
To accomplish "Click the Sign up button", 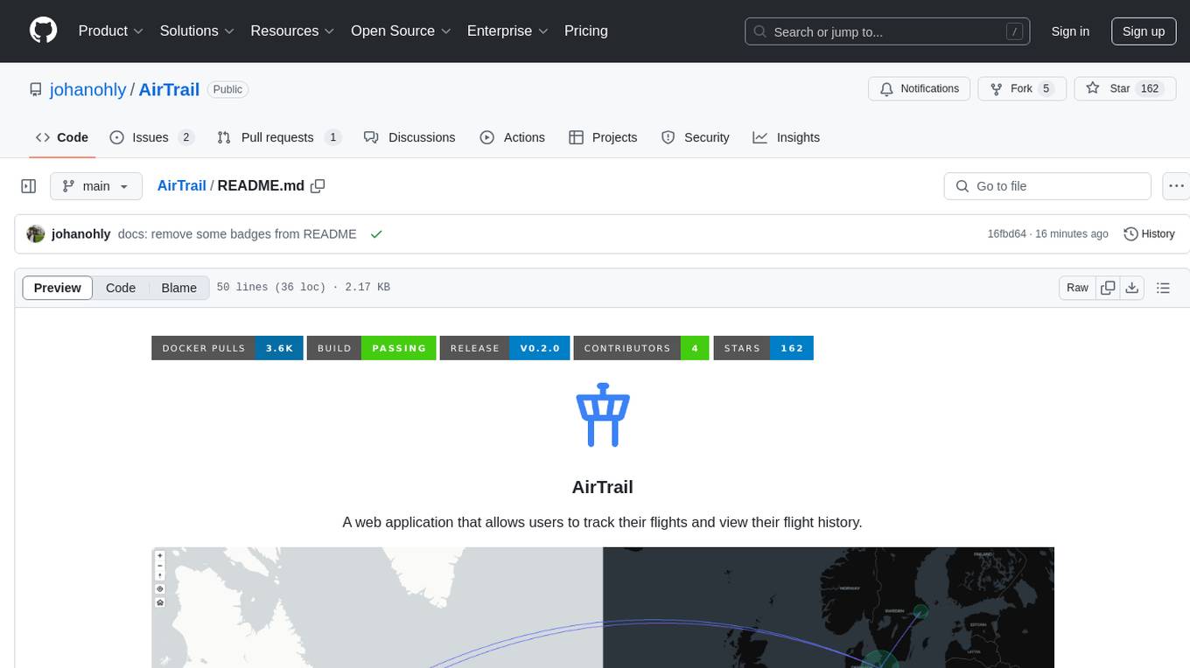I will click(1144, 31).
